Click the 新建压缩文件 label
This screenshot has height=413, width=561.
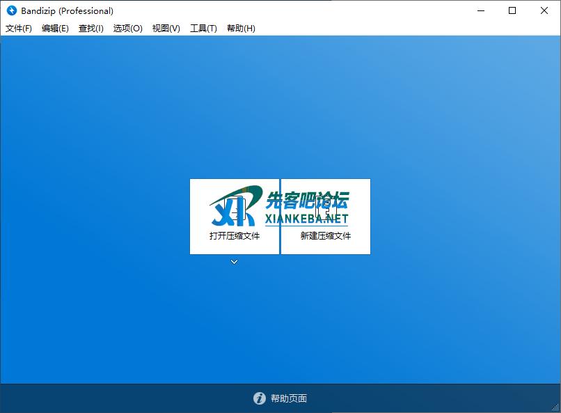pos(326,235)
